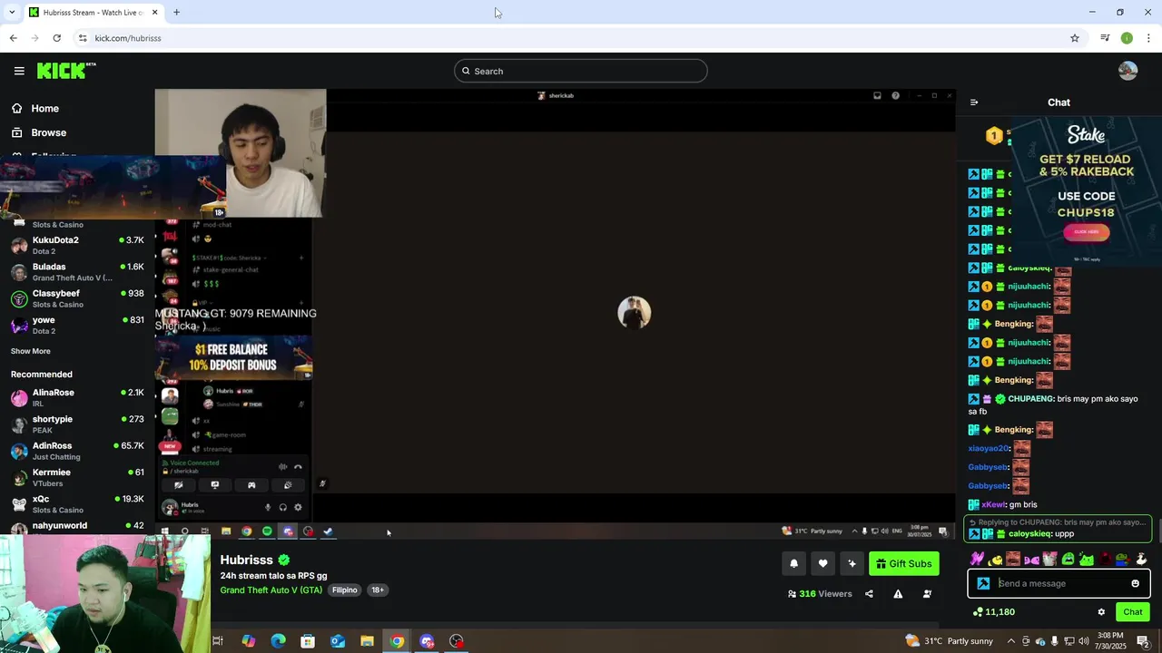Screen dimensions: 1162x653
Task: Reload the page in Chrome
Action: [56, 38]
